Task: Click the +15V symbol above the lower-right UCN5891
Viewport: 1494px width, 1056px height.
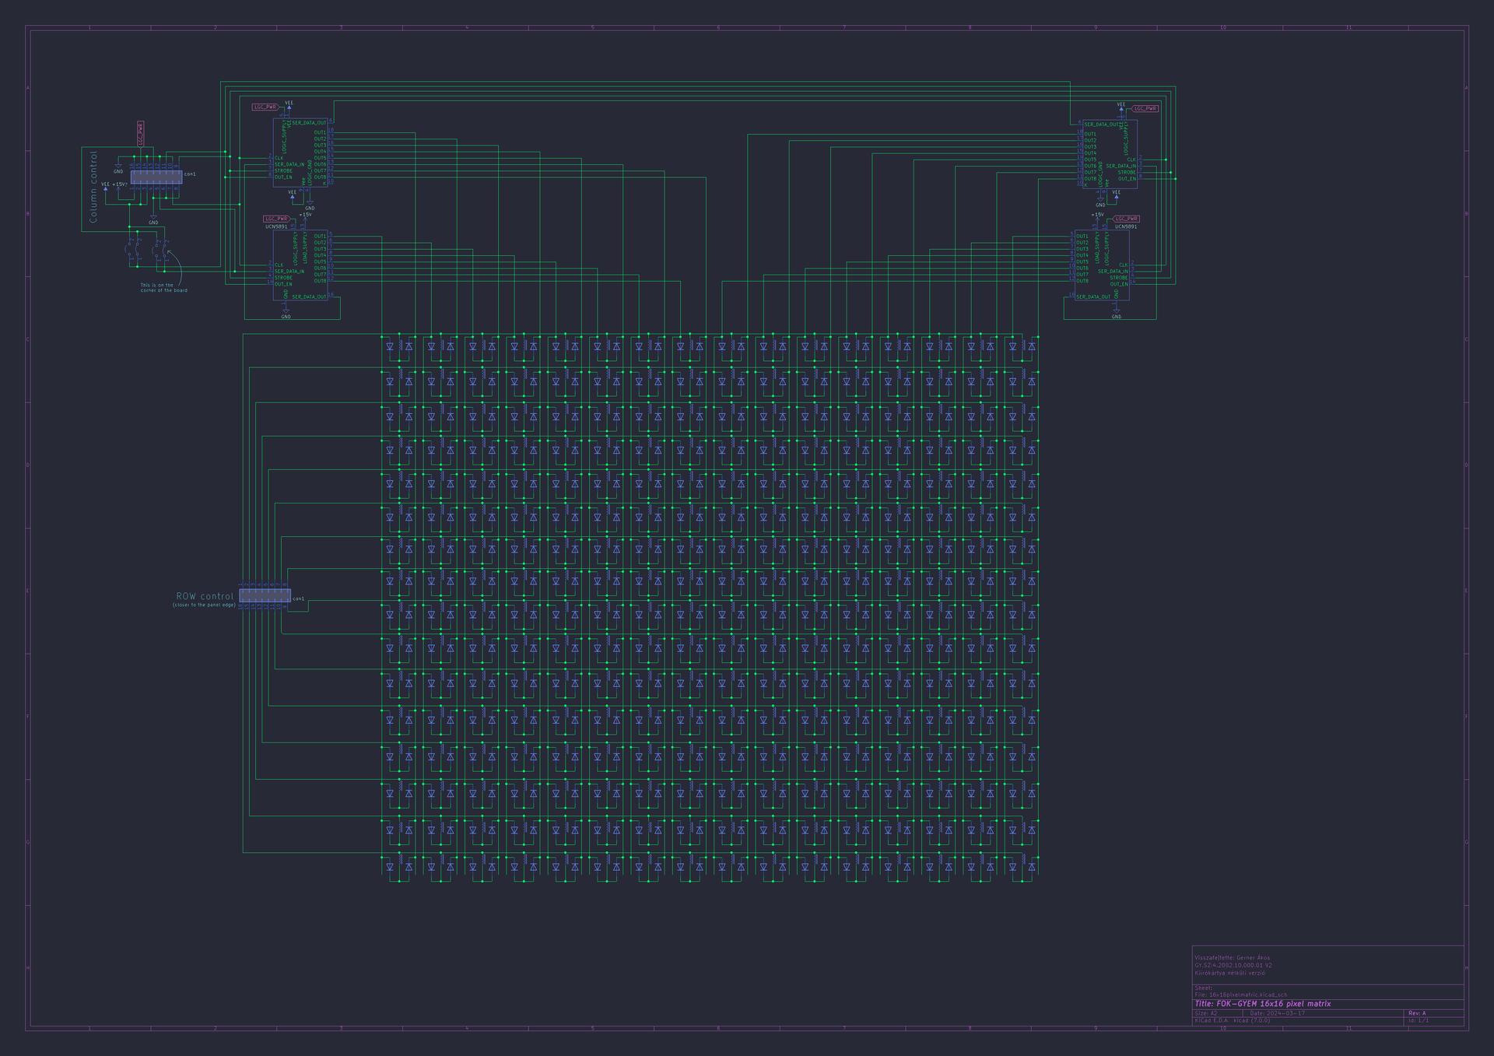Action: click(1097, 216)
